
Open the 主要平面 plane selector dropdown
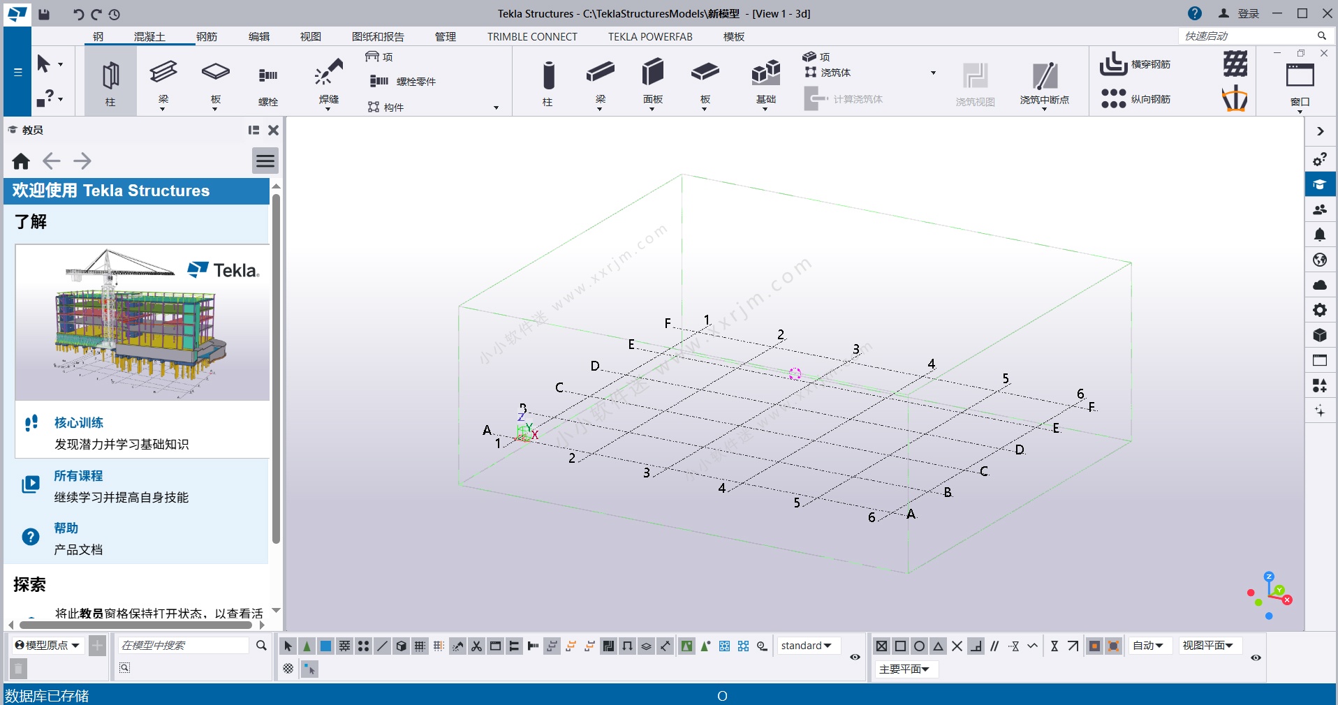click(x=905, y=669)
